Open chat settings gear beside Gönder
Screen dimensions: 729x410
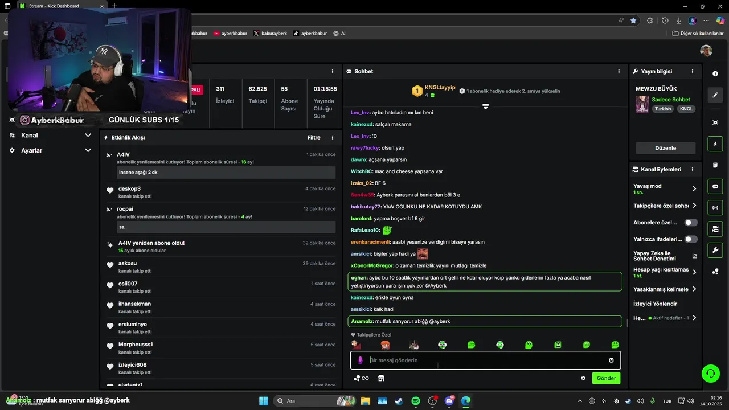click(583, 378)
